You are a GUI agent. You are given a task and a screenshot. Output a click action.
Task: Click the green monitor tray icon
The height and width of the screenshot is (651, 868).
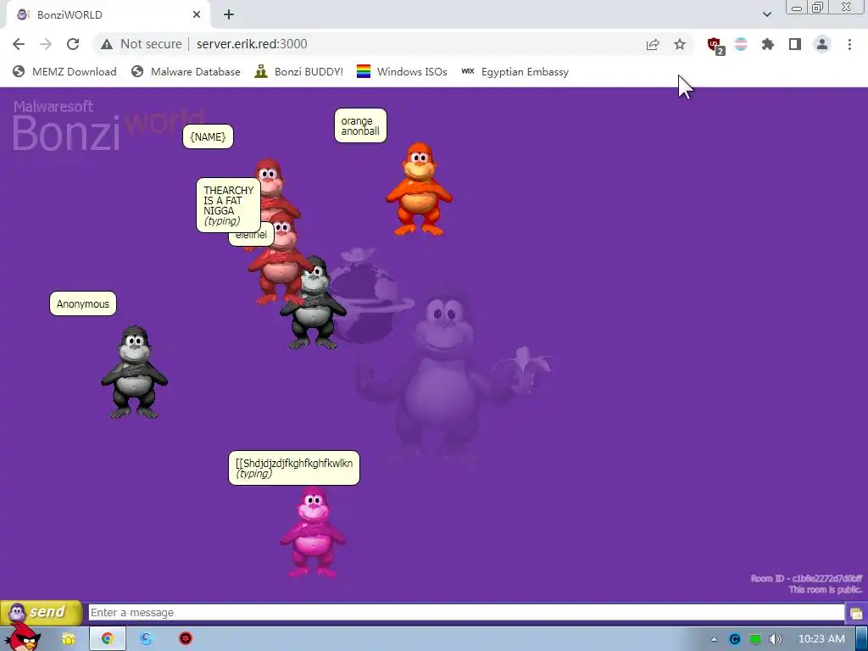coord(755,639)
